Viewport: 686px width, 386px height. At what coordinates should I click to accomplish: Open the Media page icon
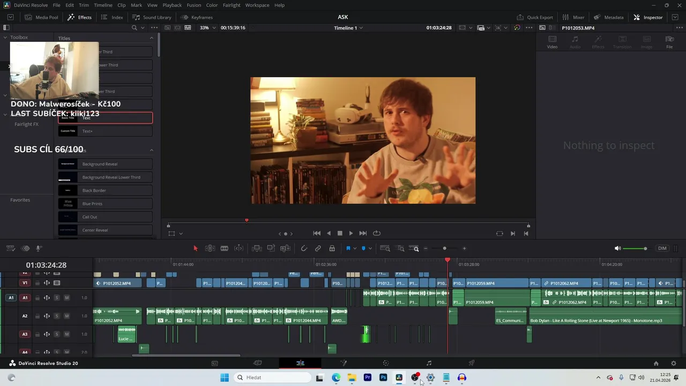tap(215, 363)
